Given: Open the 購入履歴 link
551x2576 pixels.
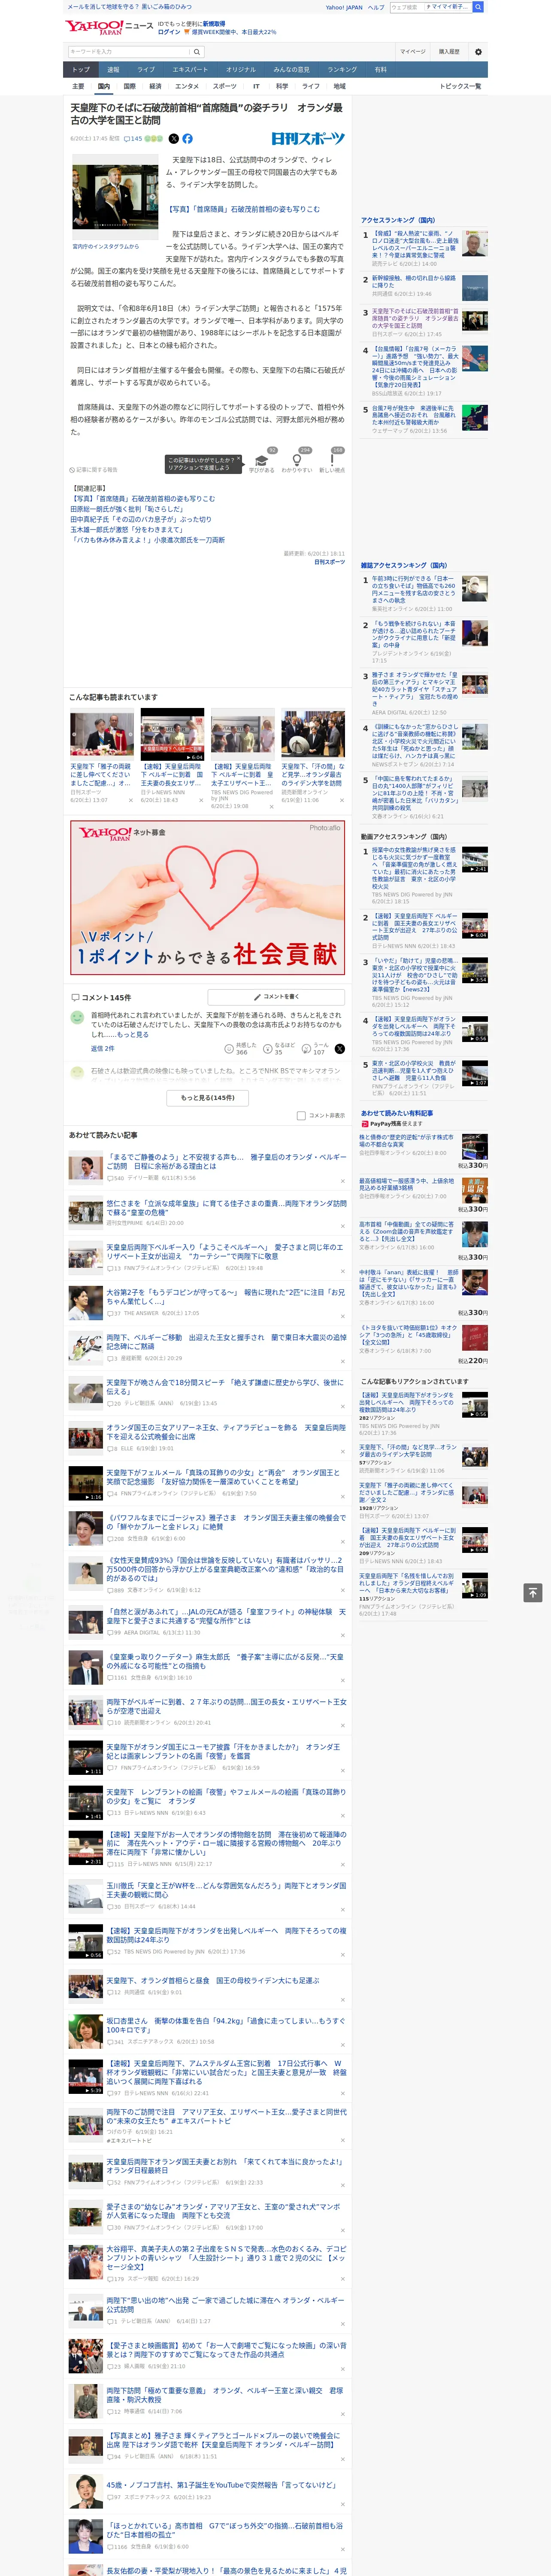Looking at the screenshot, I should [x=449, y=52].
